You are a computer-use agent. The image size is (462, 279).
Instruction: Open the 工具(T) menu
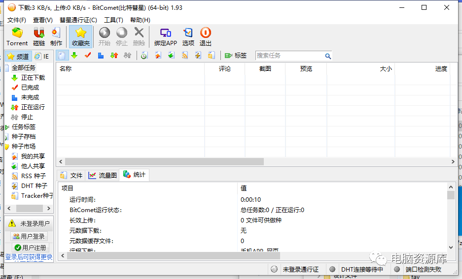point(113,20)
